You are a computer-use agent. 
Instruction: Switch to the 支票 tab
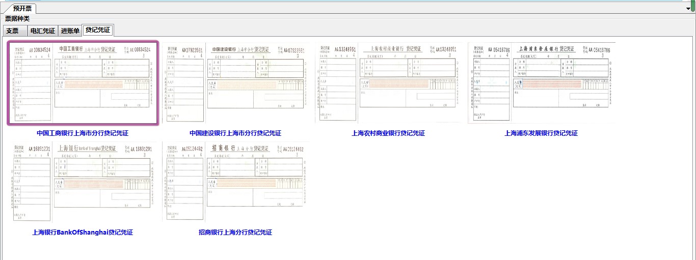(x=15, y=31)
